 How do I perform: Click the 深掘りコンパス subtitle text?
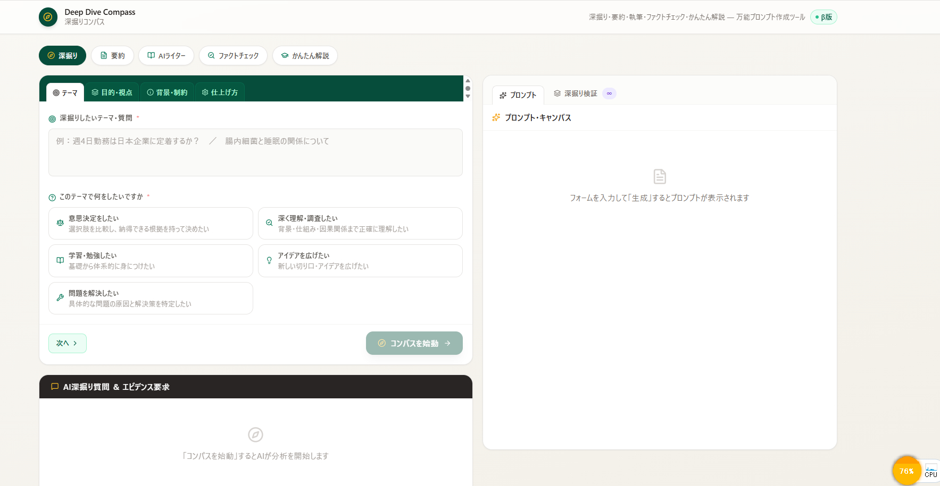point(85,22)
